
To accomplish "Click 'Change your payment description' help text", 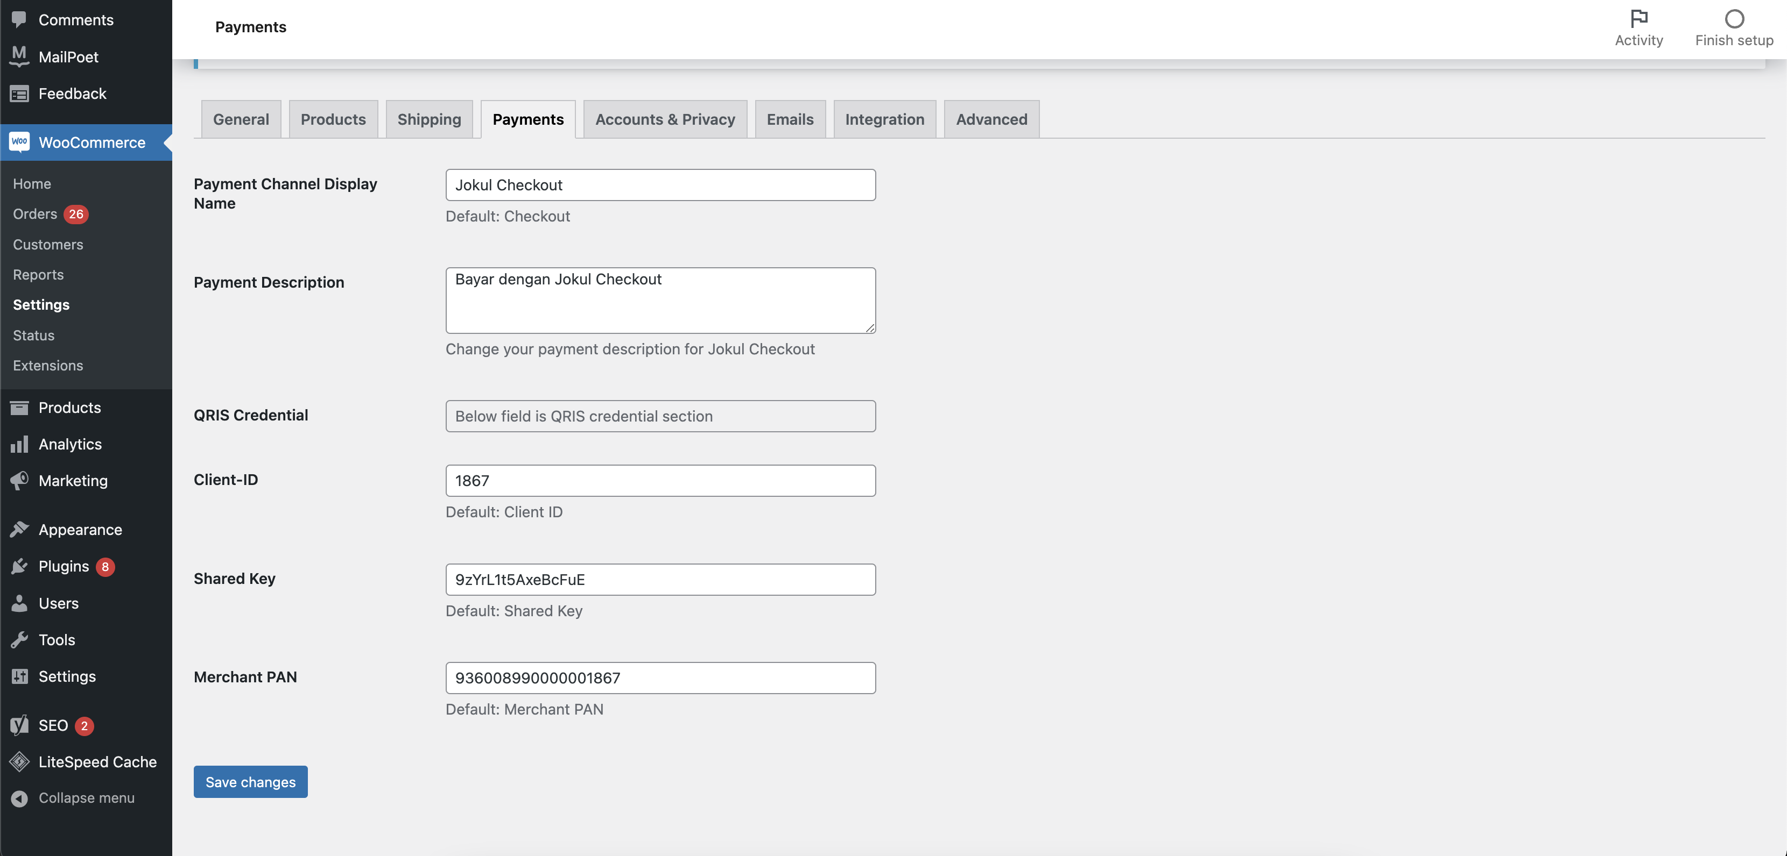I will (x=630, y=348).
